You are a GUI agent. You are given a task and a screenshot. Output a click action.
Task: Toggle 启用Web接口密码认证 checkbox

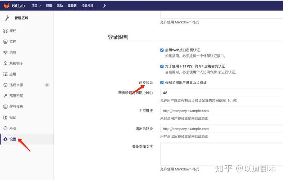(x=162, y=50)
